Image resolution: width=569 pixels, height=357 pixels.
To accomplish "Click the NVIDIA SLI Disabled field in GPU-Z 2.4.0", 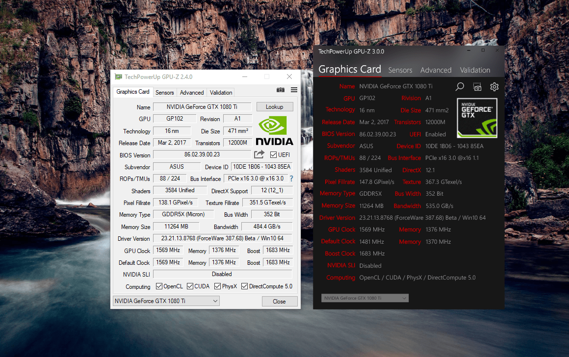I will pyautogui.click(x=222, y=274).
